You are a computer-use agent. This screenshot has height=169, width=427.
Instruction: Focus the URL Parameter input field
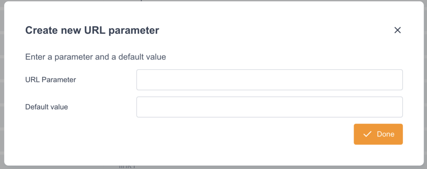(x=269, y=80)
